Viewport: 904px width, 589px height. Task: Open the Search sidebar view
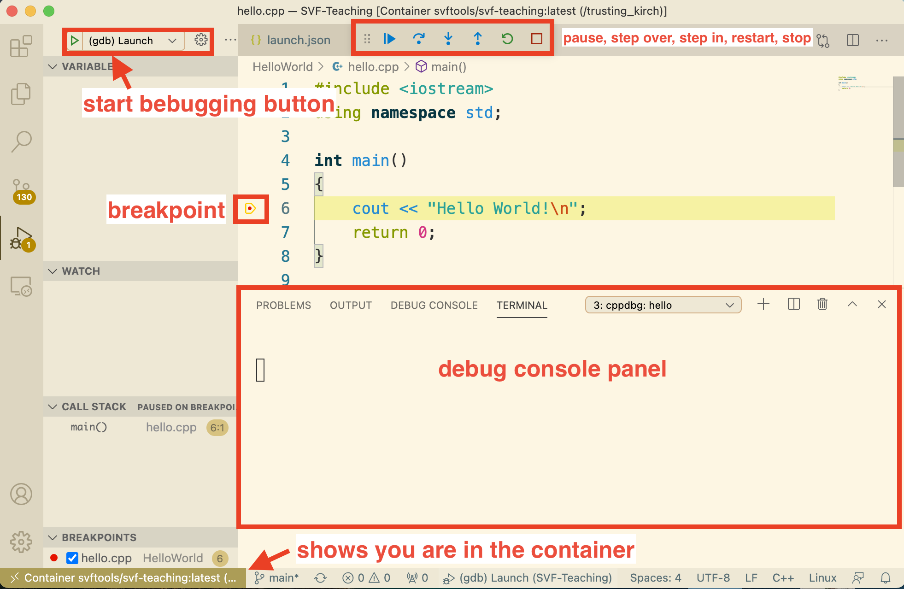click(21, 141)
